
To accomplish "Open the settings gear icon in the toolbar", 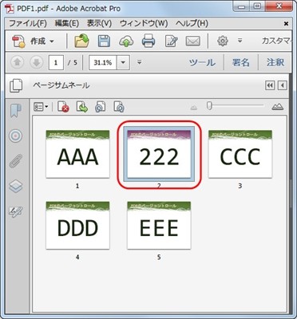I will pyautogui.click(x=223, y=41).
